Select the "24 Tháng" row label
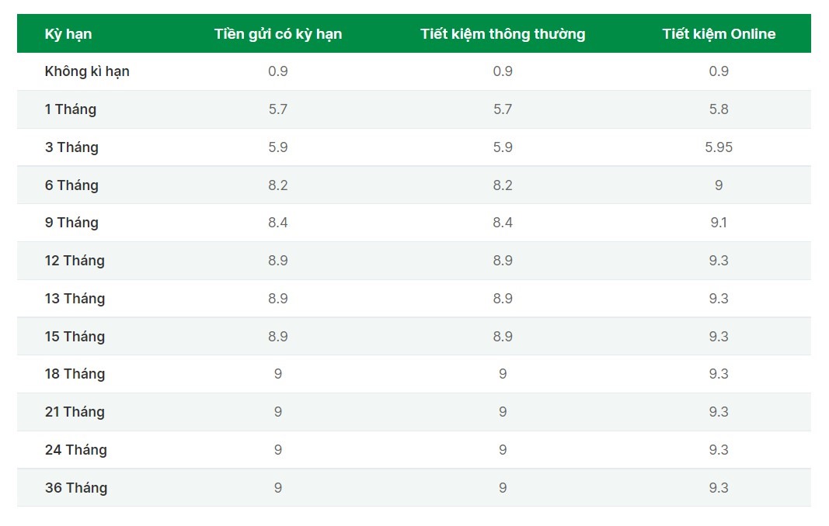829x526 pixels. pos(76,450)
